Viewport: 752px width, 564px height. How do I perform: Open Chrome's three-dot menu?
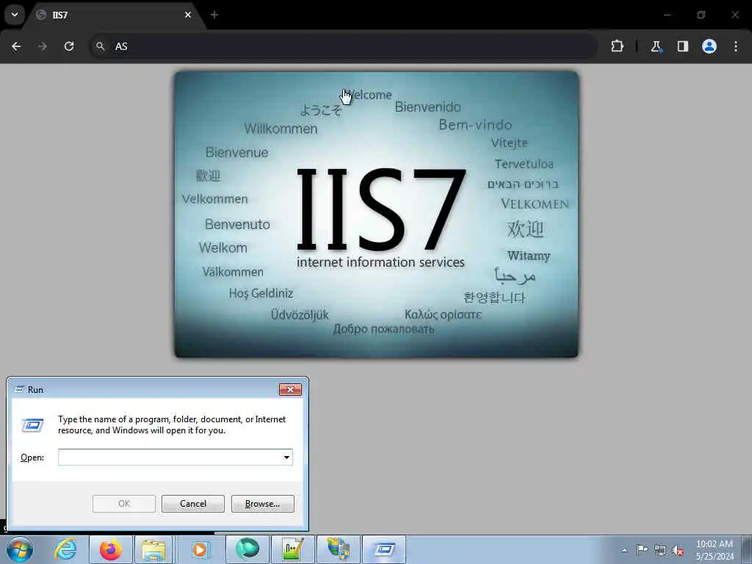(736, 46)
